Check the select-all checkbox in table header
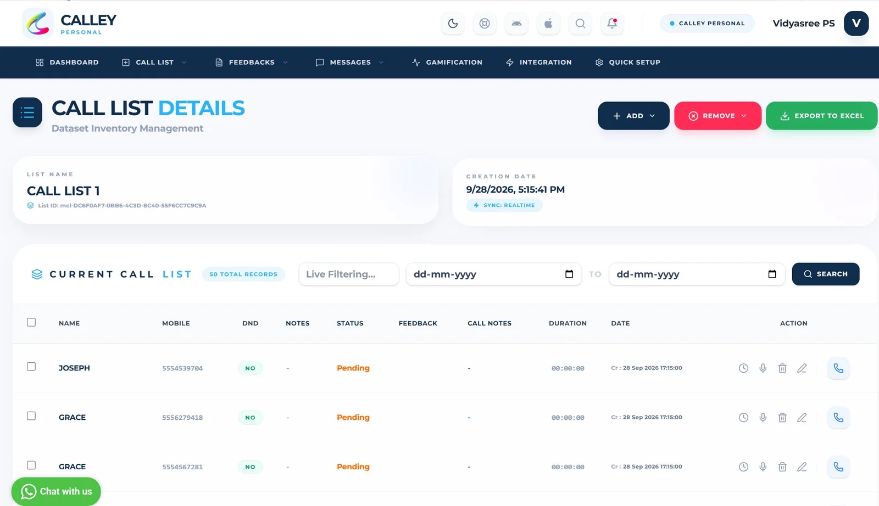This screenshot has width=879, height=506. click(31, 322)
